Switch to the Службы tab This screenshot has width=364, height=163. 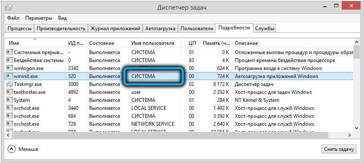(265, 28)
